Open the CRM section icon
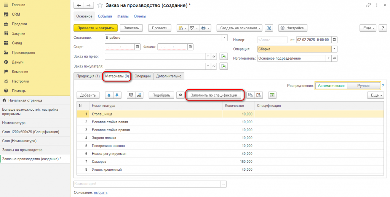This screenshot has height=197, width=390. [x=6, y=14]
